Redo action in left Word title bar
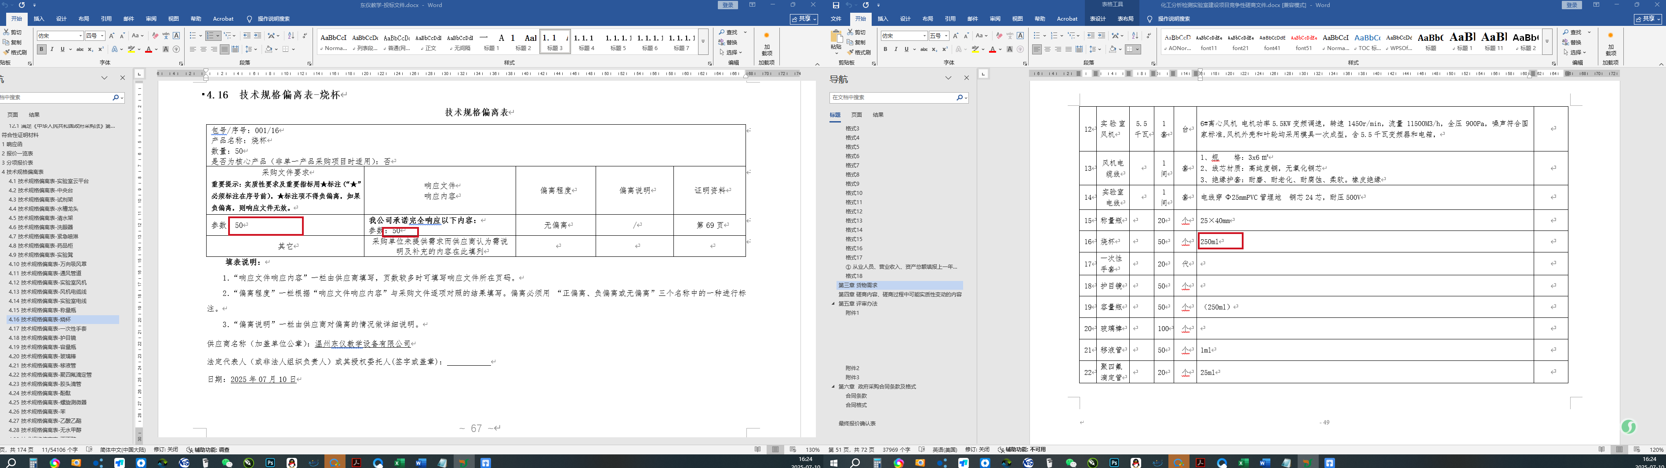Screen dimensions: 1666x468 [22, 5]
